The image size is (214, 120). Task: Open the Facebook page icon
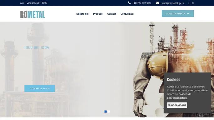pyautogui.click(x=189, y=3)
